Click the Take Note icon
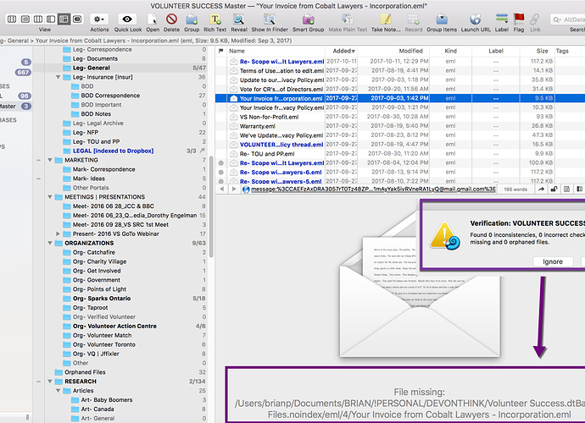585x423 pixels. point(386,19)
